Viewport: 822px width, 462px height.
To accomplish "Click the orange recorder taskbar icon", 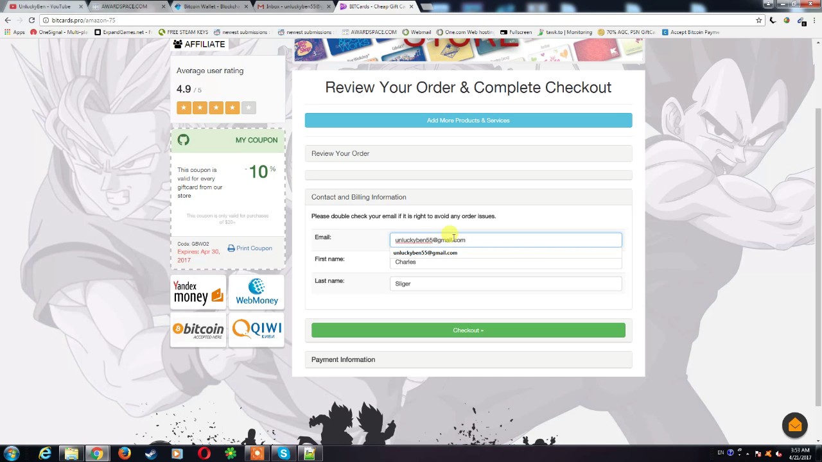I will tap(257, 454).
